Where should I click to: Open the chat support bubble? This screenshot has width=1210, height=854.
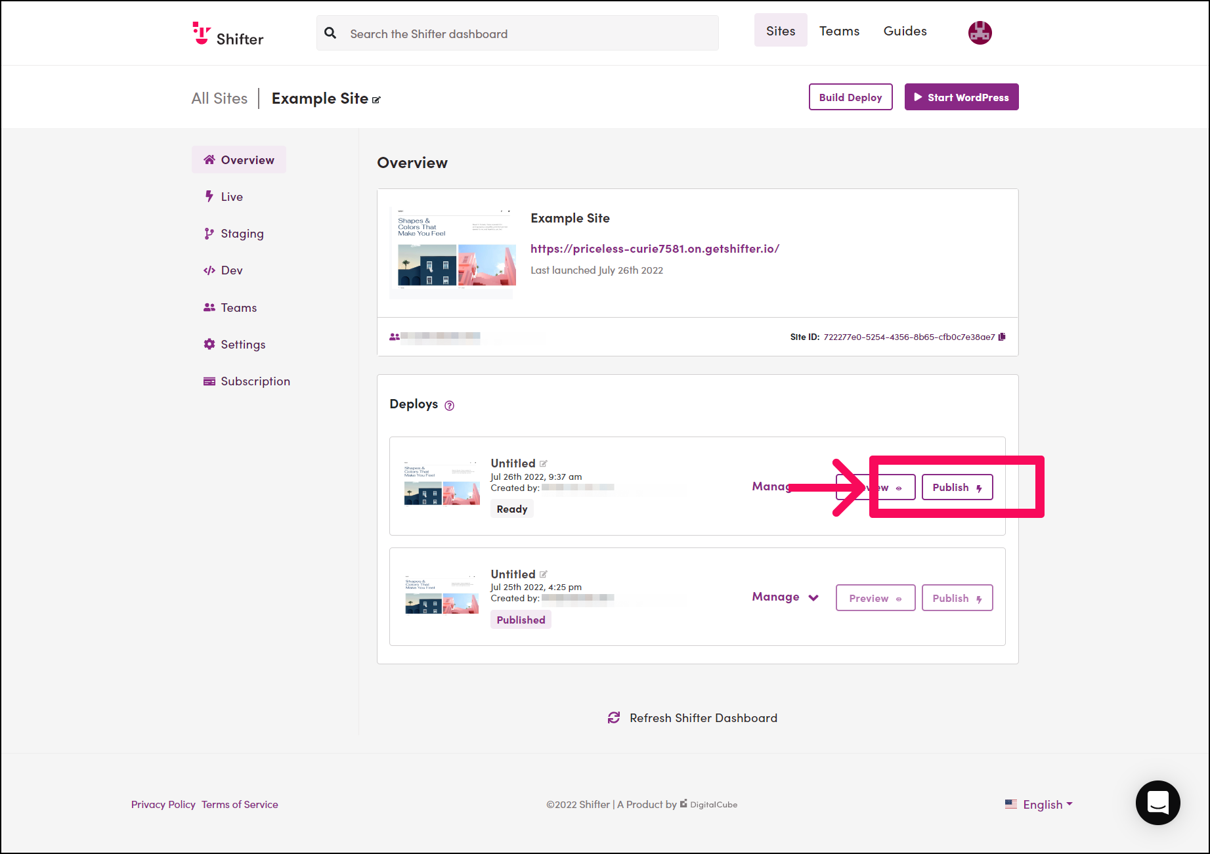(1158, 802)
